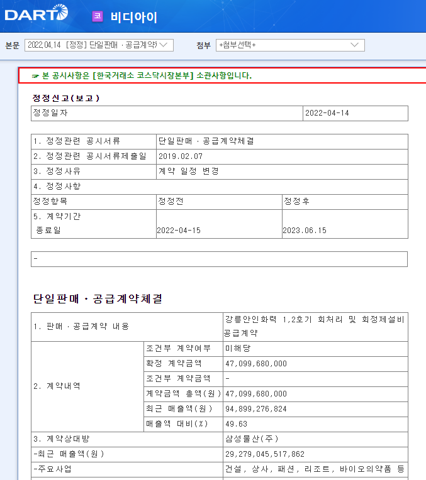Click the 2. 계약내역 label cell
The height and width of the screenshot is (480, 426).
tap(87, 386)
